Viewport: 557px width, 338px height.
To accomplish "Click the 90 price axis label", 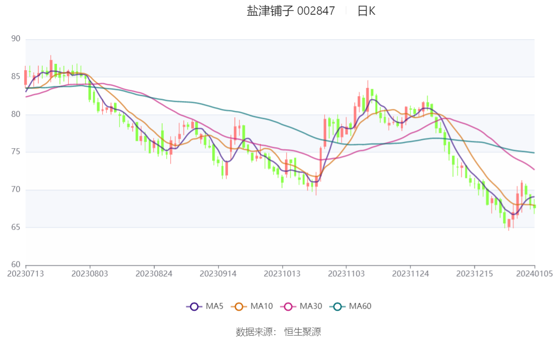I will pyautogui.click(x=16, y=39).
